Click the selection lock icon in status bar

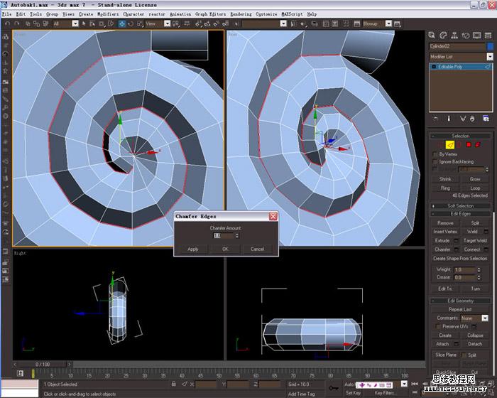click(x=174, y=384)
